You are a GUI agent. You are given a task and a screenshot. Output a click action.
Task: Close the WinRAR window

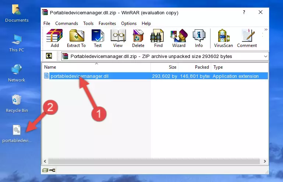click(x=261, y=12)
